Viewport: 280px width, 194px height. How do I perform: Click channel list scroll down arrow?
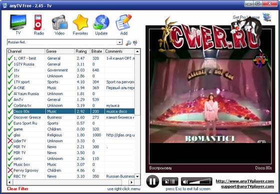[137, 176]
